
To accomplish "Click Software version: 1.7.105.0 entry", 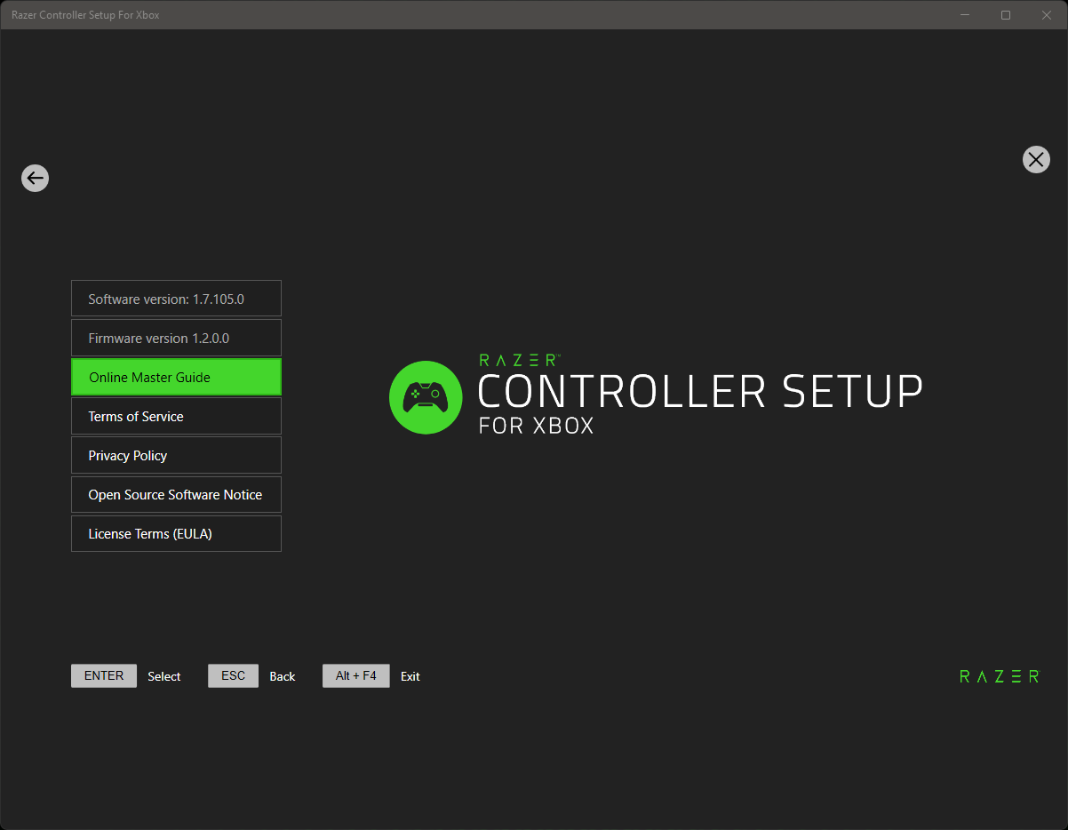I will [176, 299].
